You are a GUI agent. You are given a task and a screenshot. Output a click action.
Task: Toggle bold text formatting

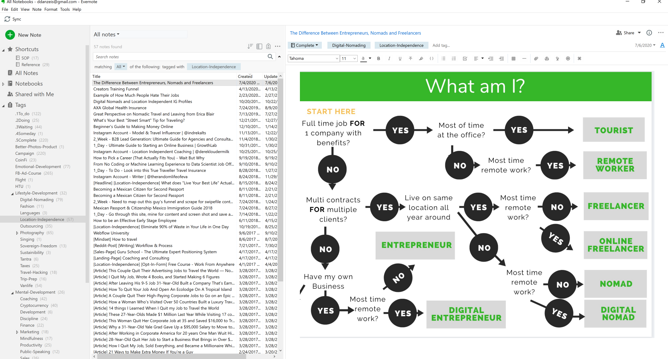tap(379, 59)
